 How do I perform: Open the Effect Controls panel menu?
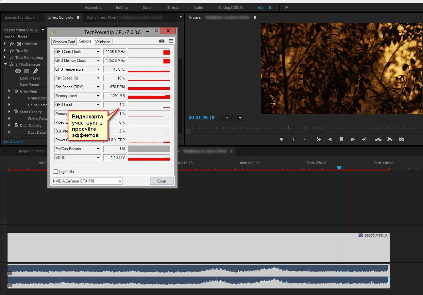pyautogui.click(x=78, y=17)
